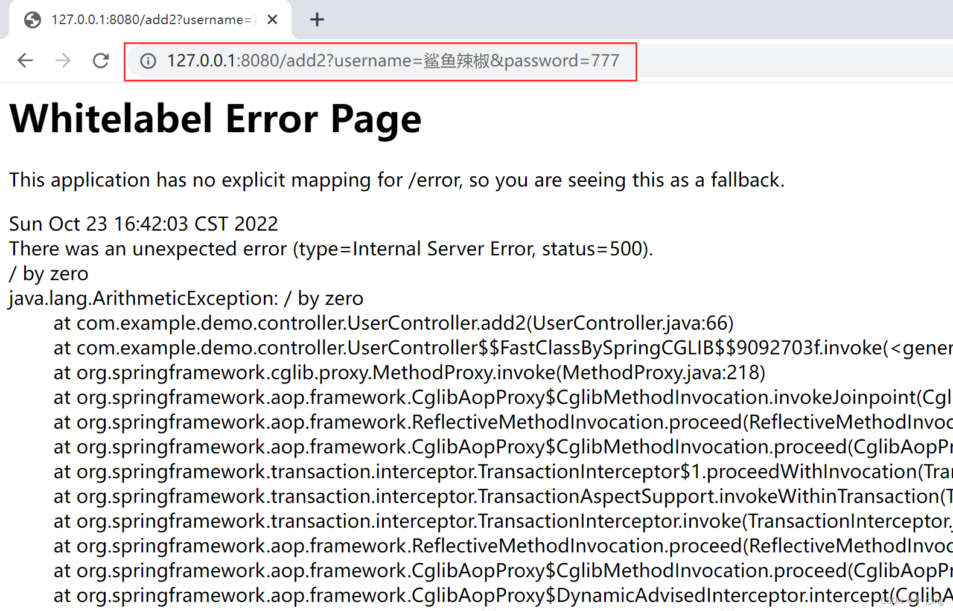Click the 'Internal Server Error, status=500' line

[331, 249]
